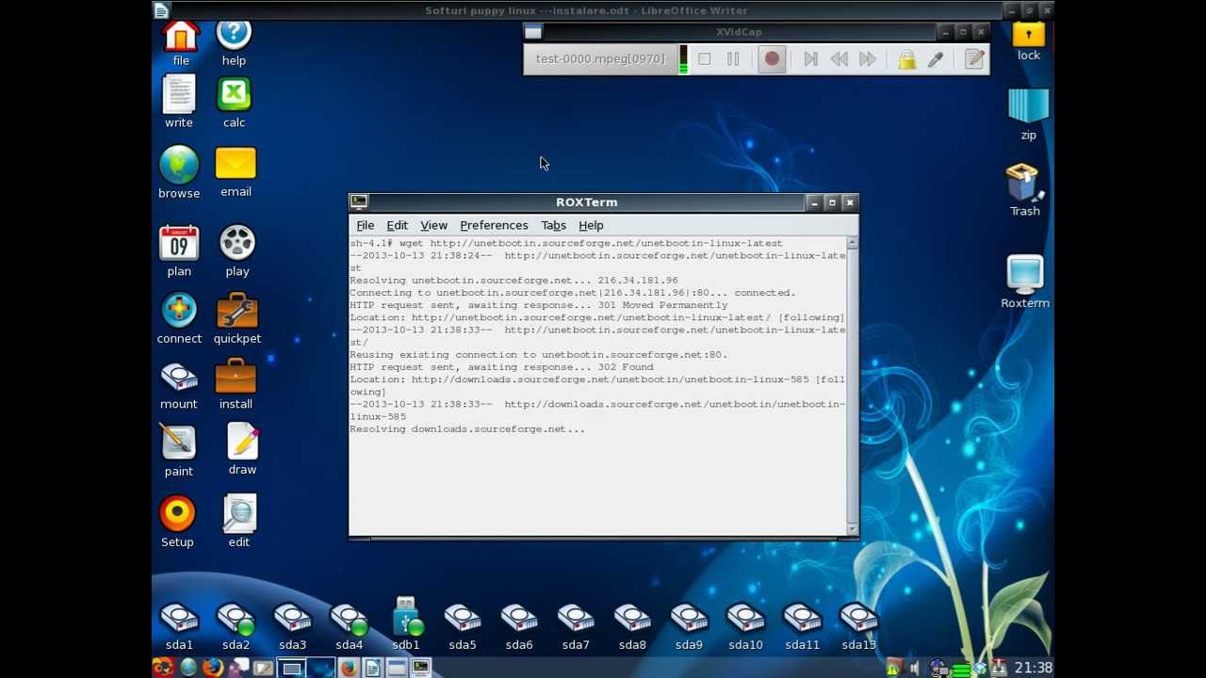
Task: Open the zip desktop icon
Action: point(1028,114)
